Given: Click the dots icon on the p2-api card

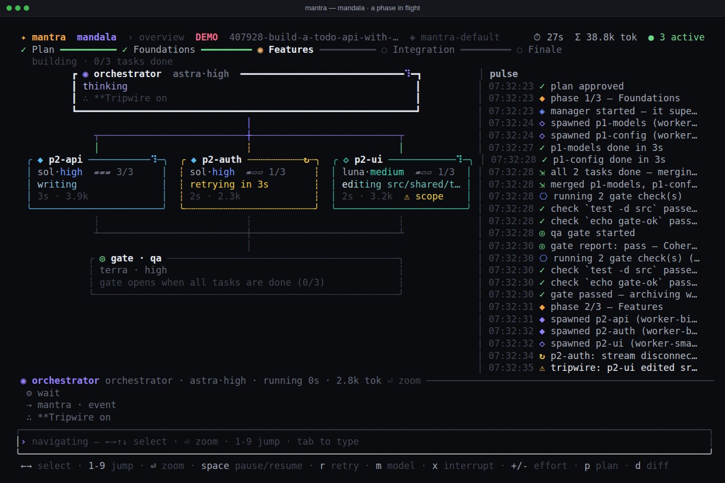Looking at the screenshot, I should (154, 160).
